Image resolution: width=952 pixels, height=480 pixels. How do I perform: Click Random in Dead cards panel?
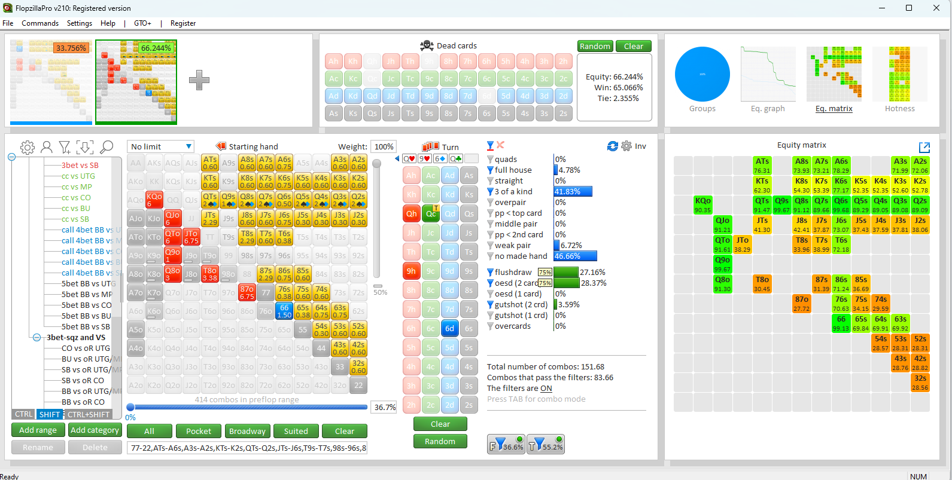pos(595,46)
